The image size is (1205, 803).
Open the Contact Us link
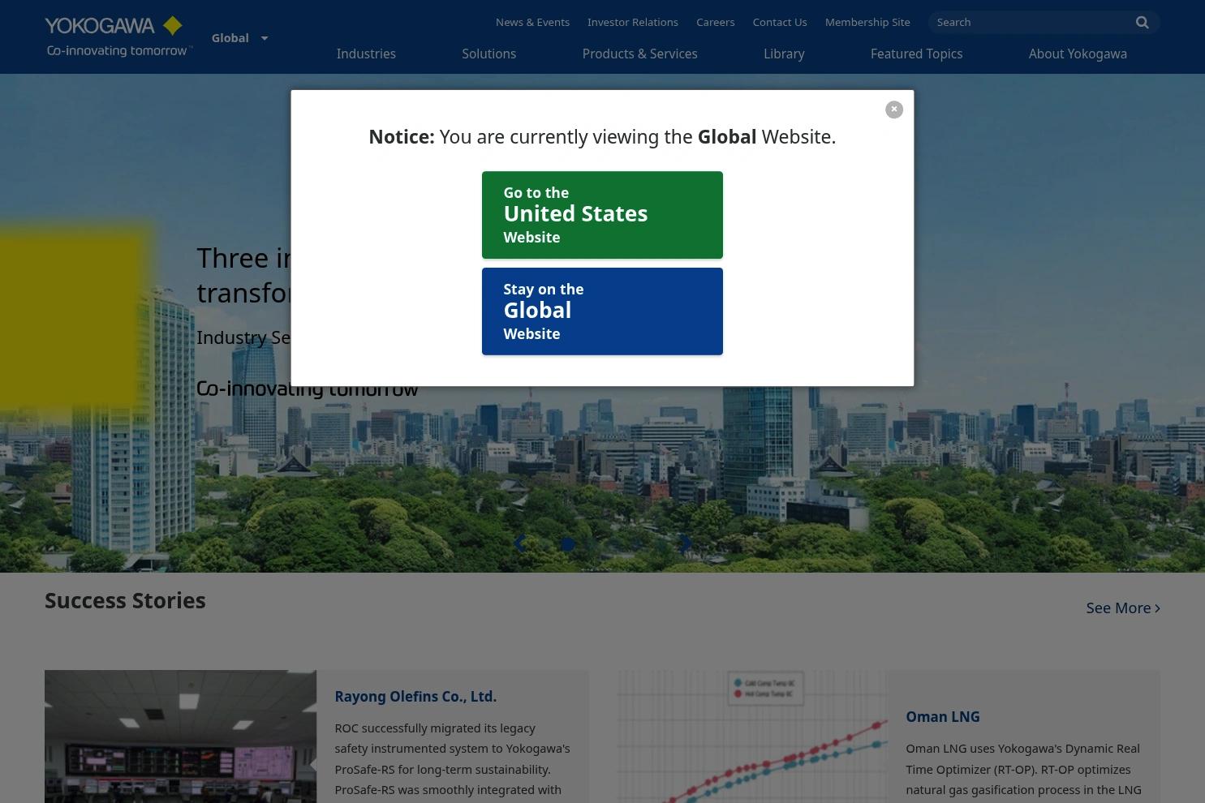pyautogui.click(x=780, y=22)
